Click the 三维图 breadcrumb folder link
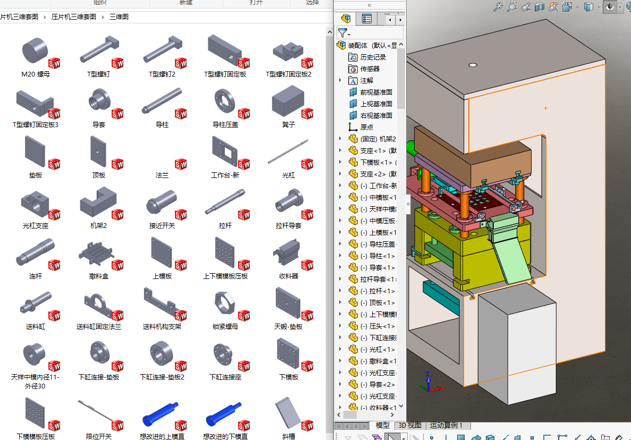The image size is (631, 440). 119,16
